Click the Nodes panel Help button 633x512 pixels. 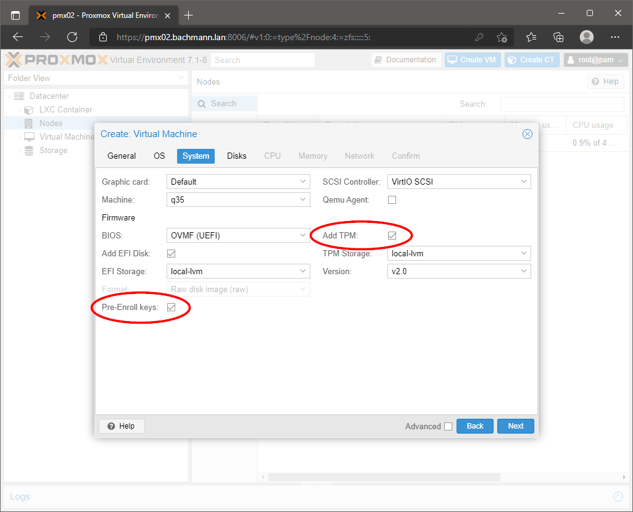click(606, 82)
